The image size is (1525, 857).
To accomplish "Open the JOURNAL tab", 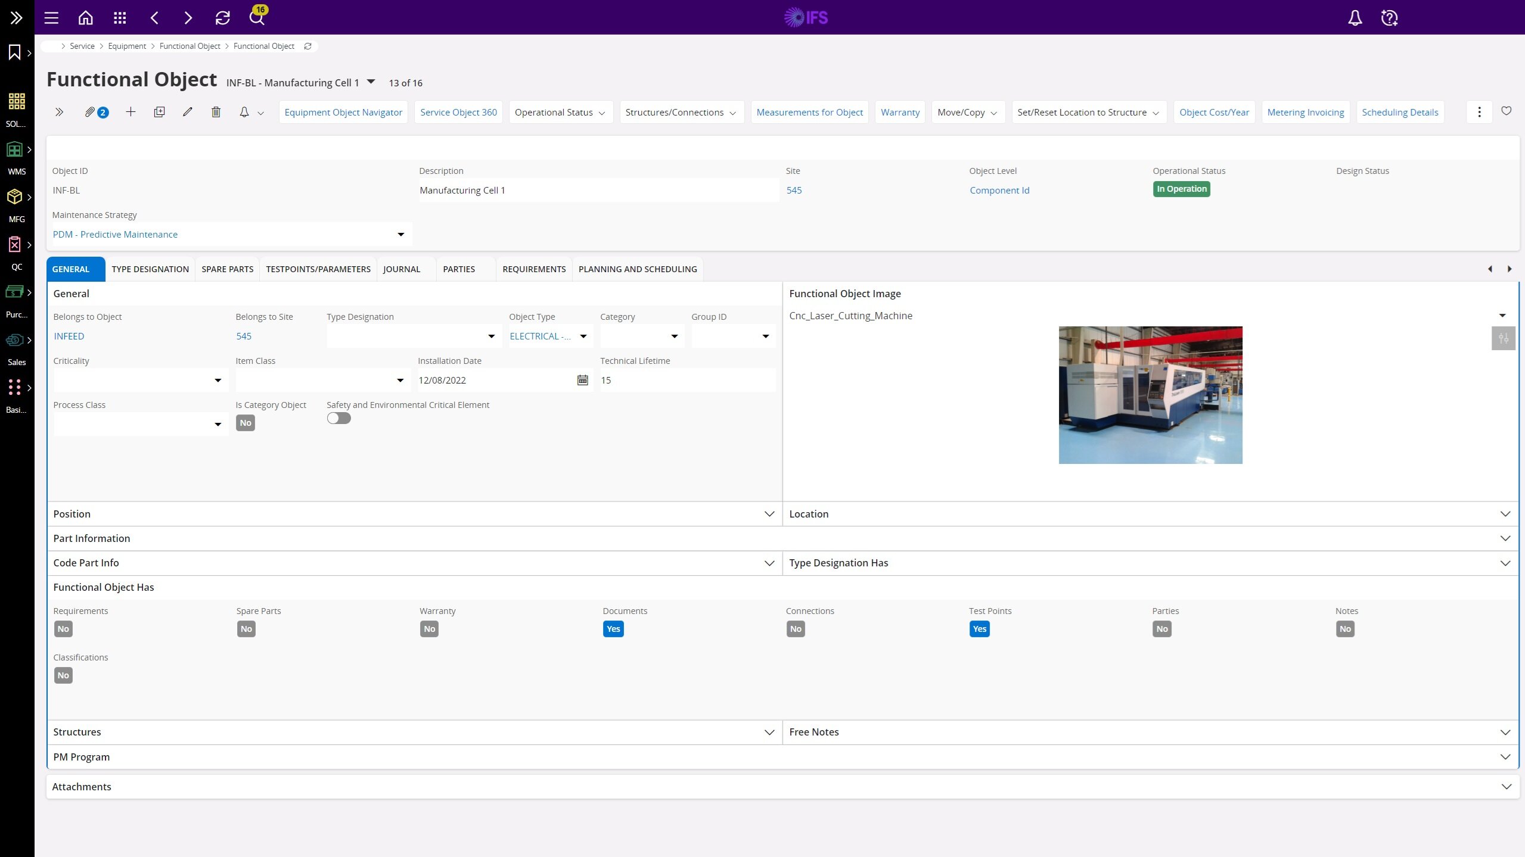I will pos(401,269).
